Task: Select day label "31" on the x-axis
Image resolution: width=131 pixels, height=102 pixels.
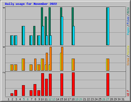Action: click(123, 99)
